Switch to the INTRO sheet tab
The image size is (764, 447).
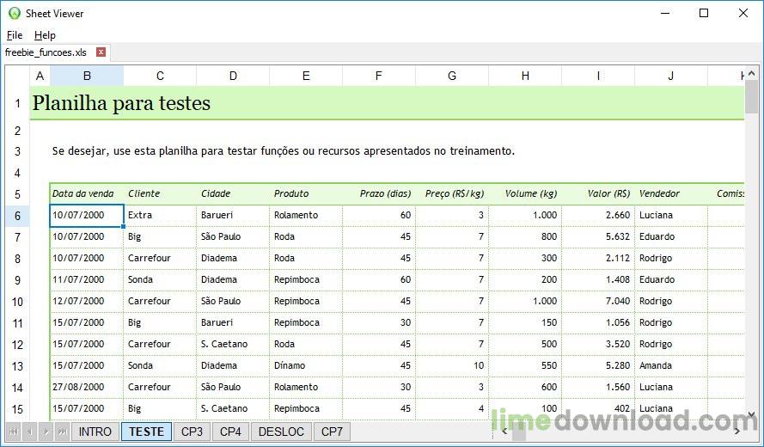(x=95, y=432)
